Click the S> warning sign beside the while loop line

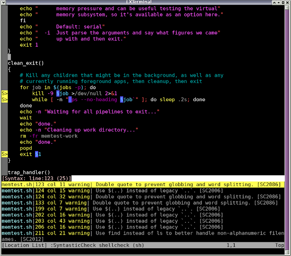pyautogui.click(x=5, y=99)
